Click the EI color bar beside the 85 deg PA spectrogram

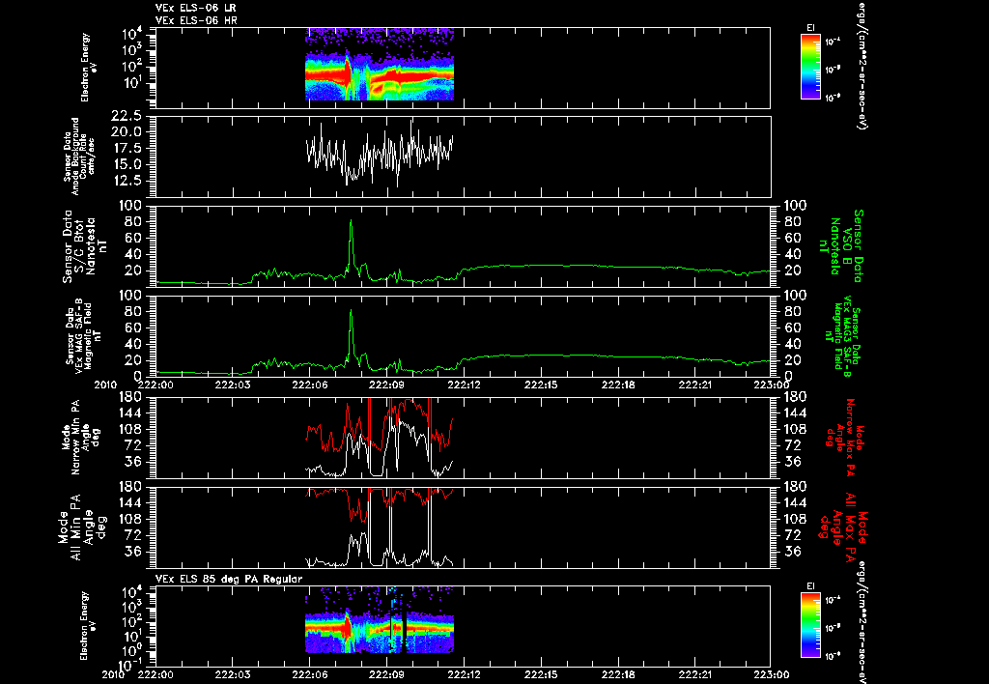pyautogui.click(x=810, y=625)
